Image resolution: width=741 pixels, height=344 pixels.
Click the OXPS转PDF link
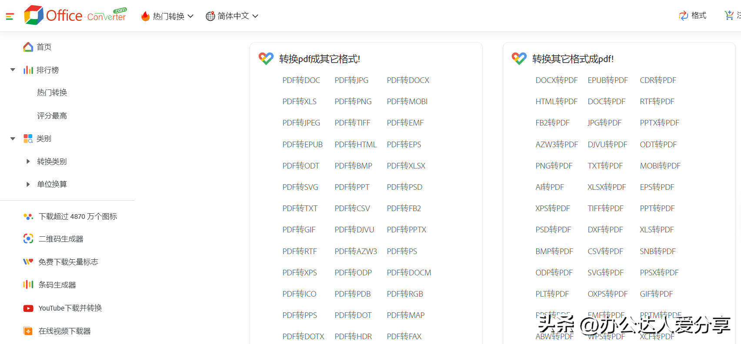pos(607,294)
